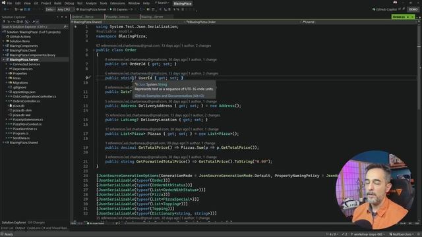The width and height of the screenshot is (422, 237).
Task: Open the Extensions menu
Action: coord(117,3)
